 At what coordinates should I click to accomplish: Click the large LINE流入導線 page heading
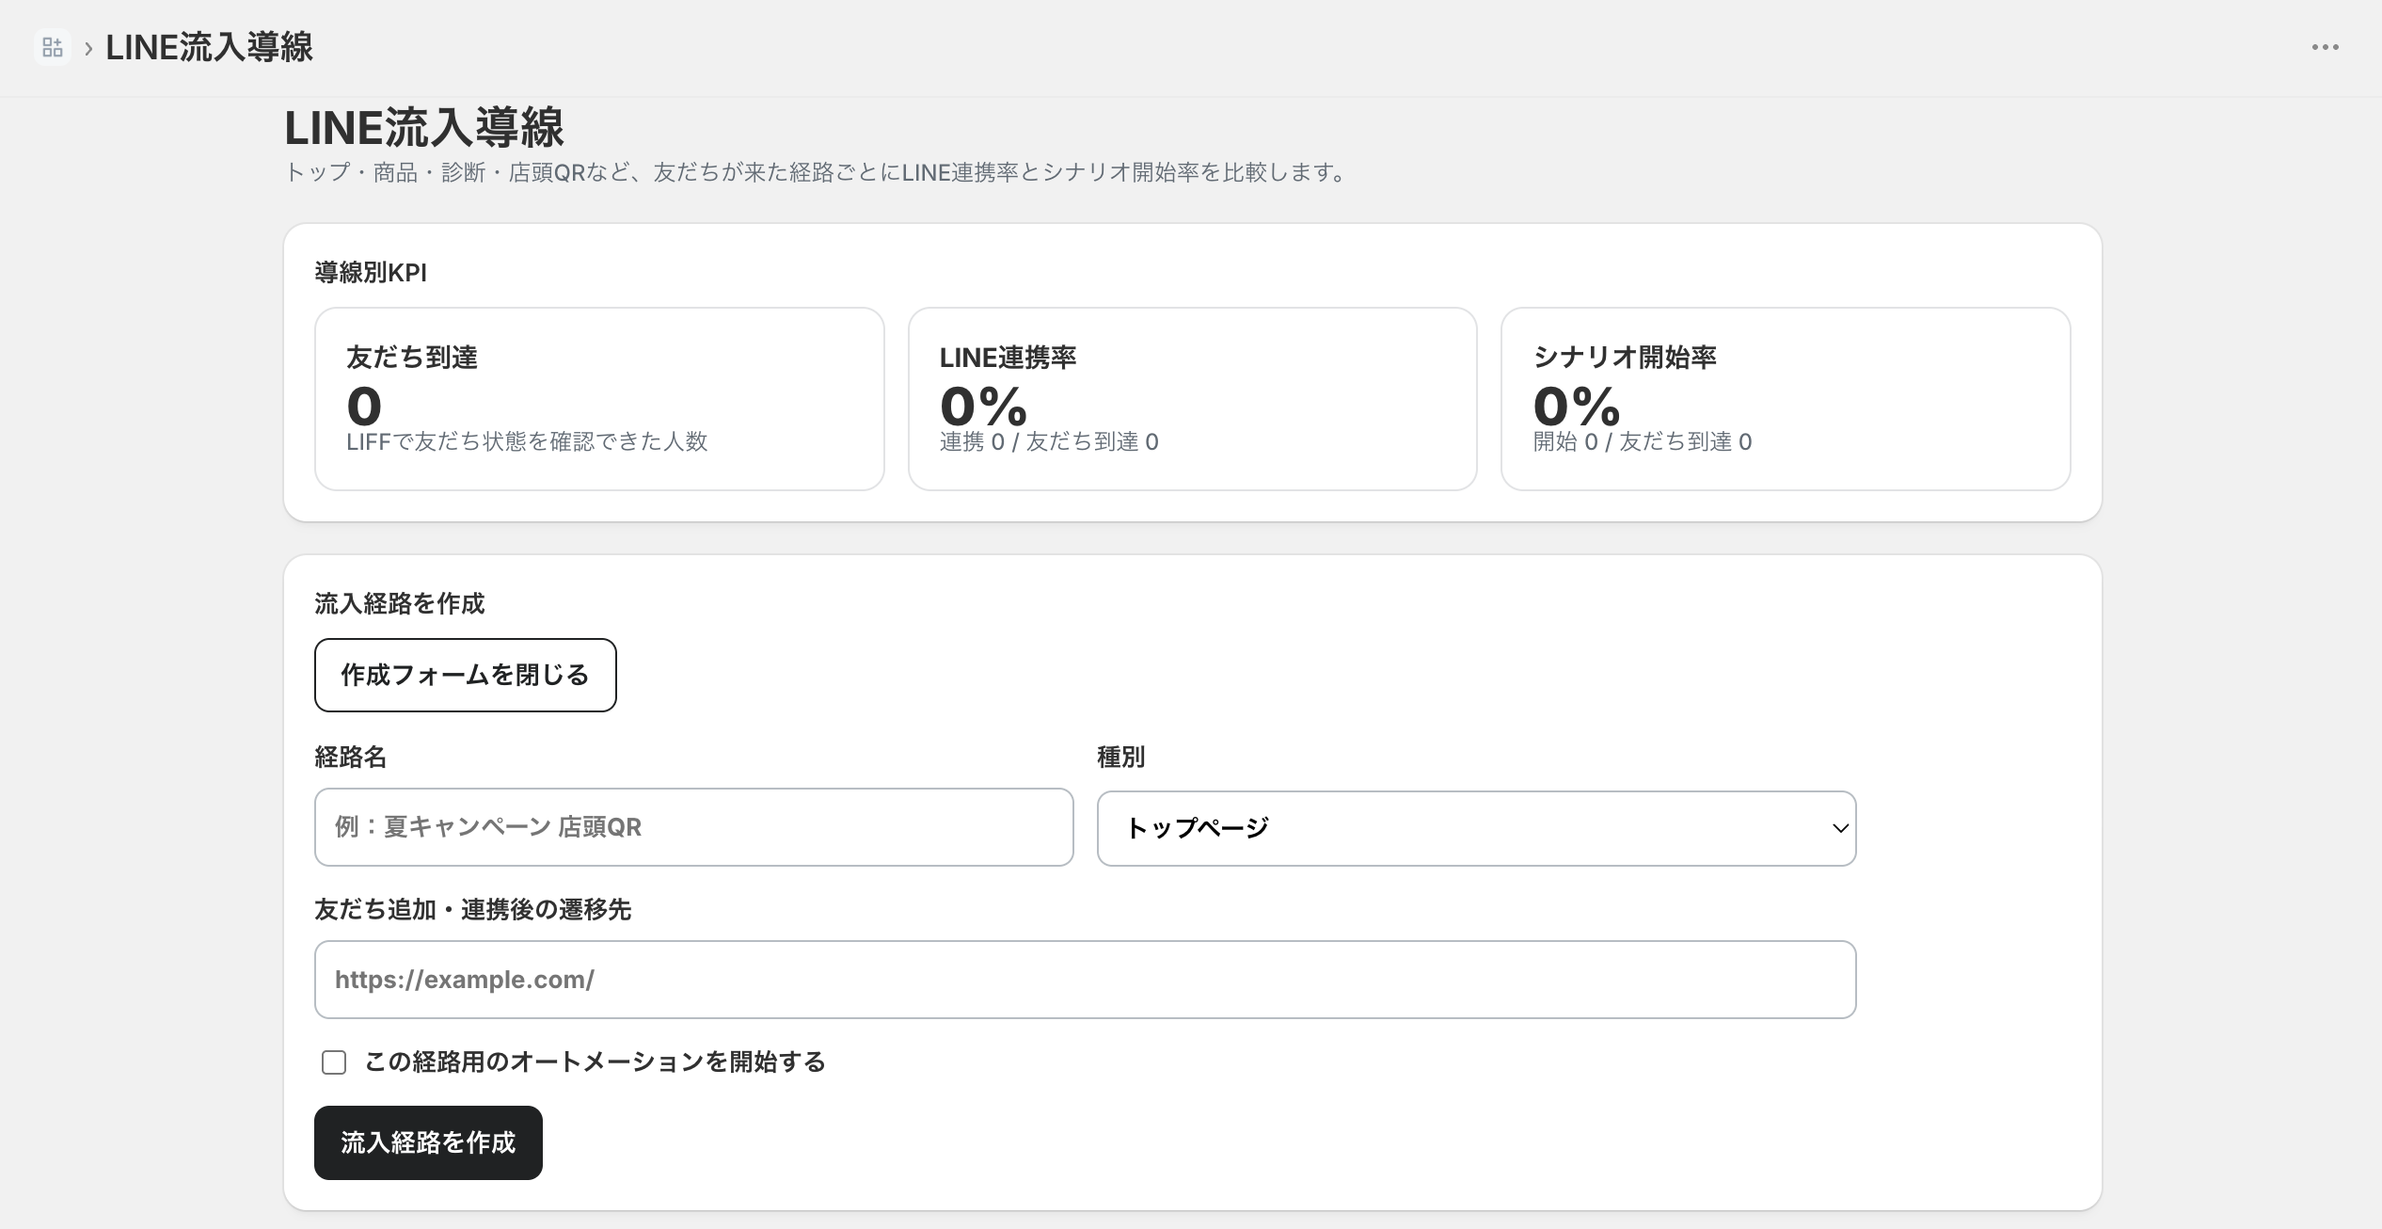pos(424,128)
